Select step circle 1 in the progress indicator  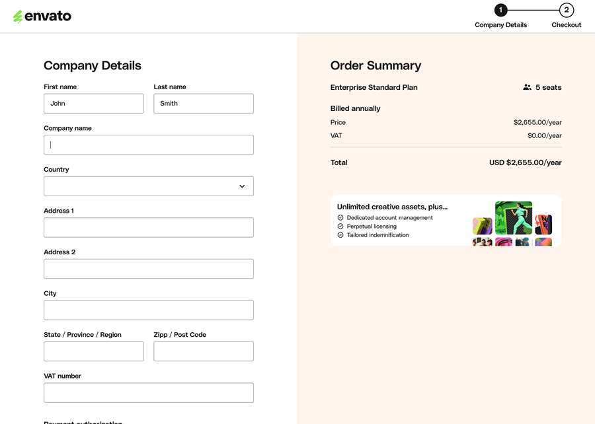click(500, 10)
